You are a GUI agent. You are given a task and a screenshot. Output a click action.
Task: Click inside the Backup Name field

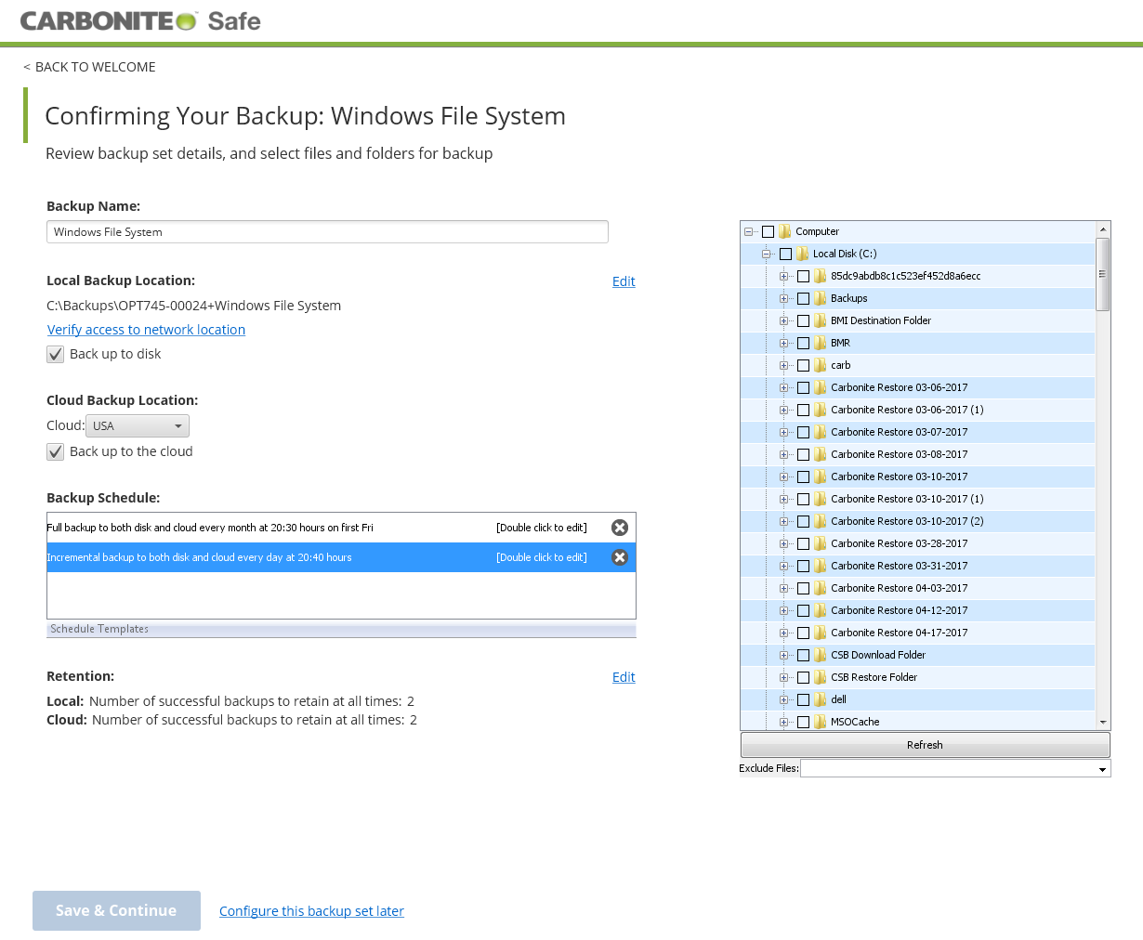pyautogui.click(x=327, y=231)
